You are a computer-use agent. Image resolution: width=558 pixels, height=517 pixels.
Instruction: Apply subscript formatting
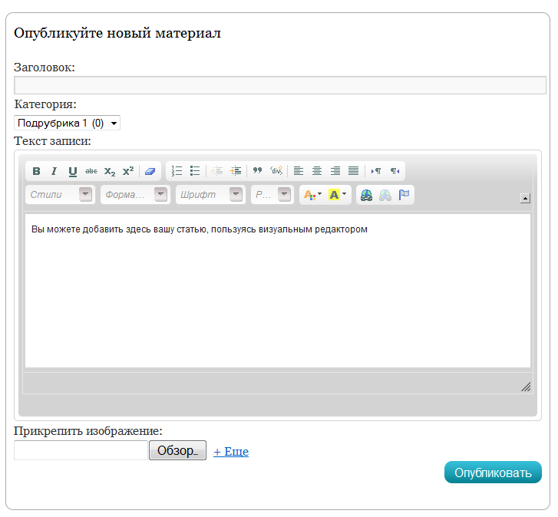click(x=110, y=171)
